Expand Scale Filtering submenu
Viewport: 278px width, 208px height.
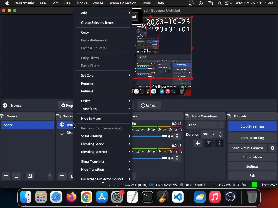click(103, 136)
